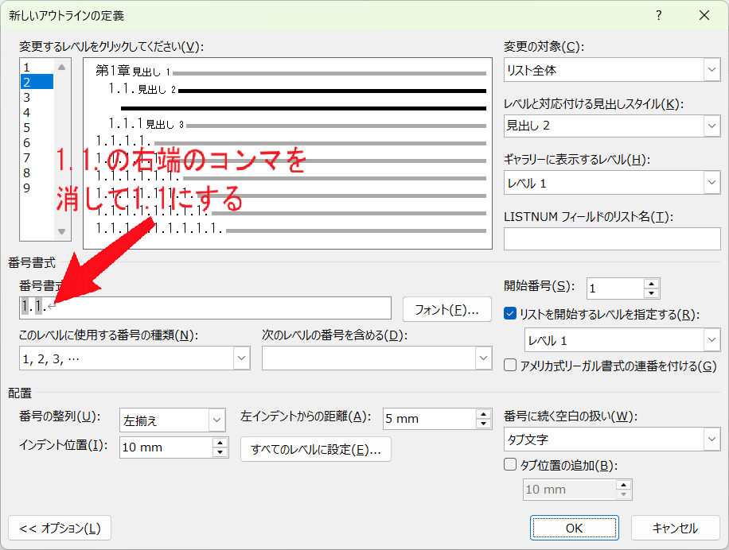
Task: Open the 番号の整列 dropdown showing 左揃え
Action: [173, 420]
